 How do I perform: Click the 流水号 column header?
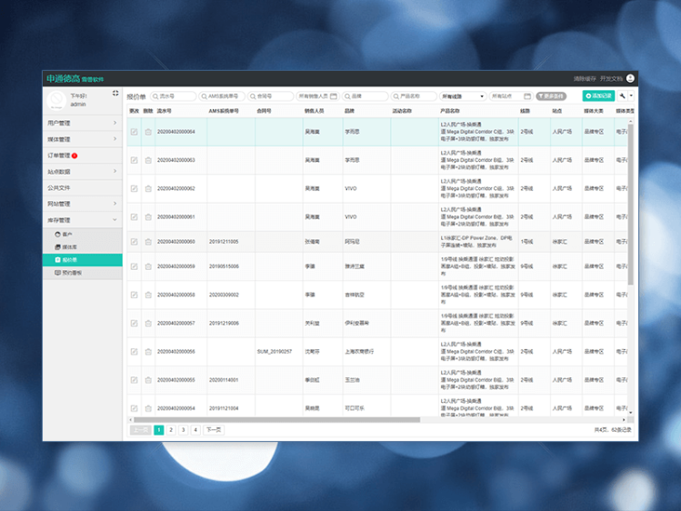tap(165, 111)
